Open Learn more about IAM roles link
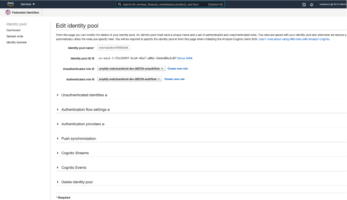The width and height of the screenshot is (347, 200). point(294,39)
